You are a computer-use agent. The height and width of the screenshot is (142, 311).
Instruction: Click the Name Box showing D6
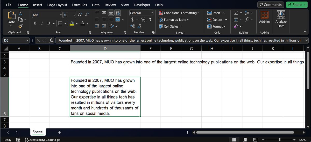pyautogui.click(x=14, y=40)
